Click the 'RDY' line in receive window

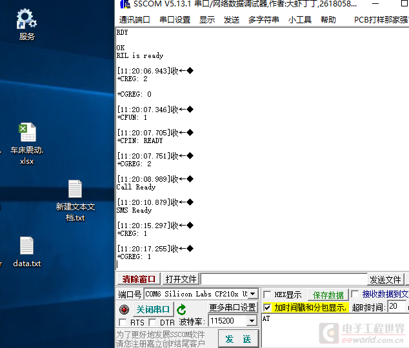click(123, 32)
